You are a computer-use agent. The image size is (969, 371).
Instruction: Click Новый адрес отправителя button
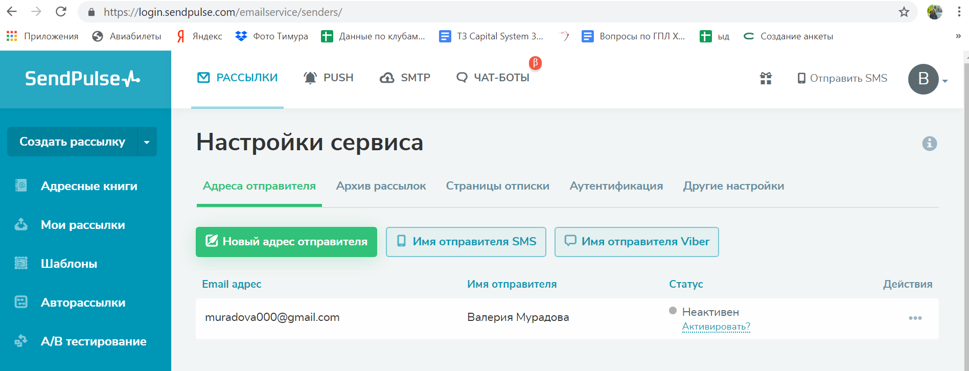[x=286, y=242]
